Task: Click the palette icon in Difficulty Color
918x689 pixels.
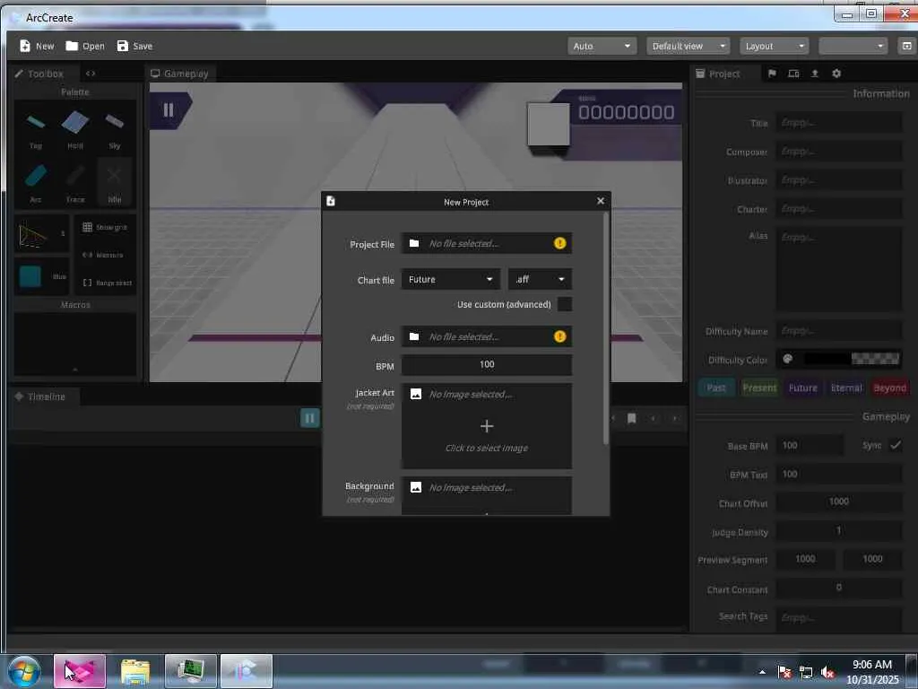Action: [787, 359]
